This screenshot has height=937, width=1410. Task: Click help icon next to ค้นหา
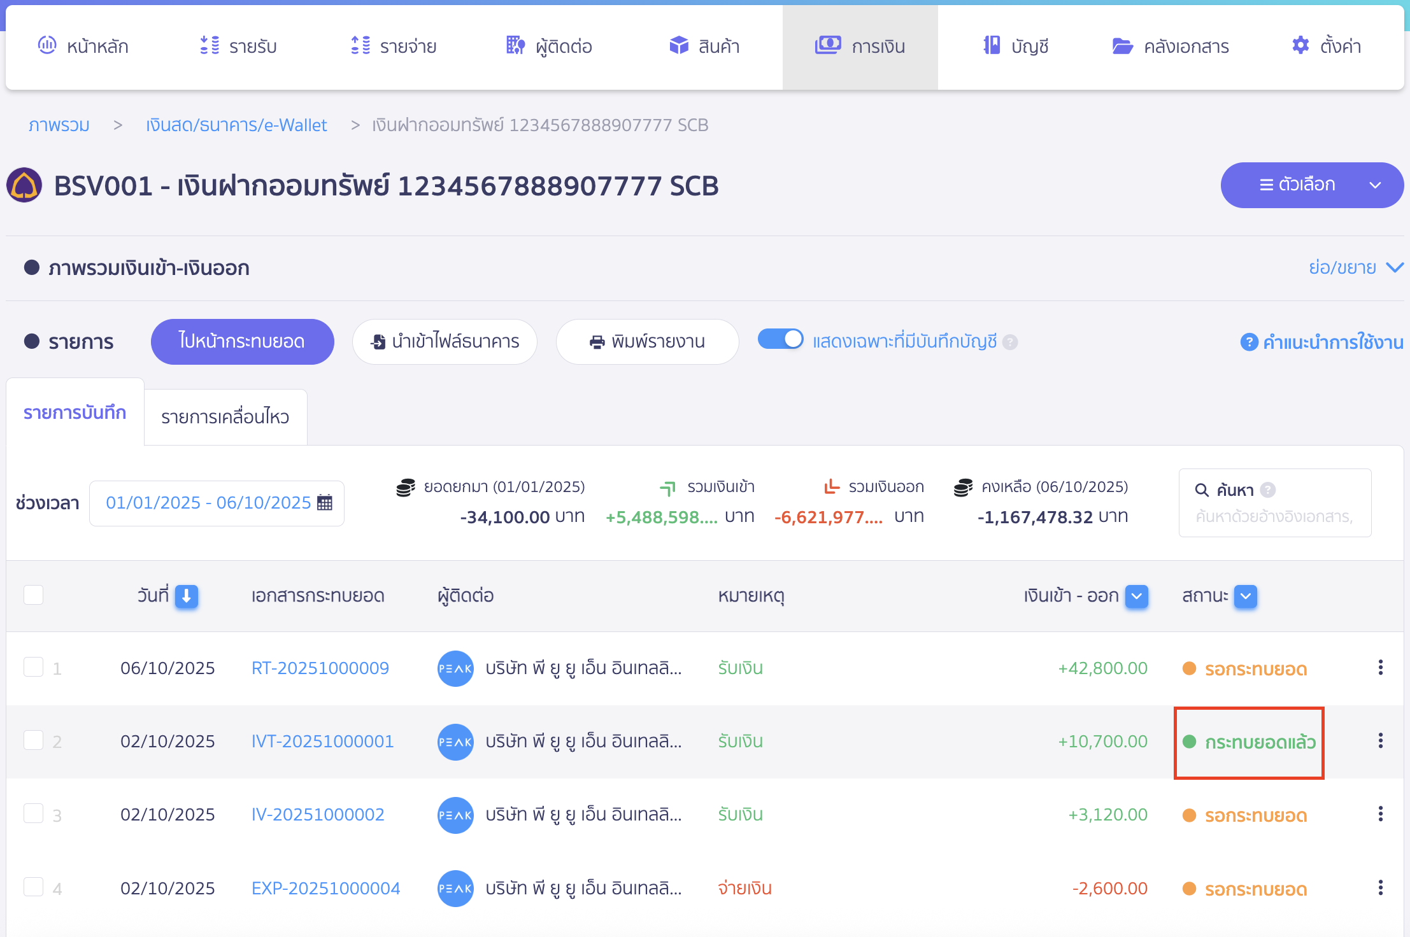(1268, 490)
